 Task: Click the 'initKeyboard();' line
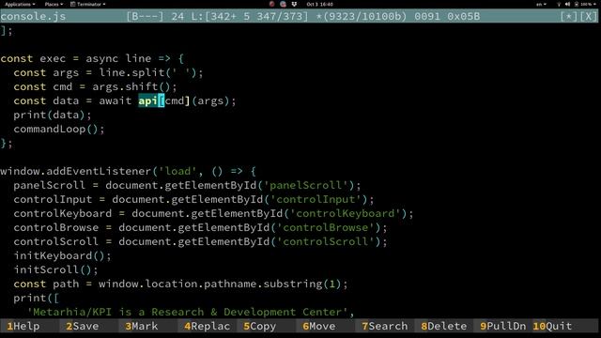tap(63, 256)
